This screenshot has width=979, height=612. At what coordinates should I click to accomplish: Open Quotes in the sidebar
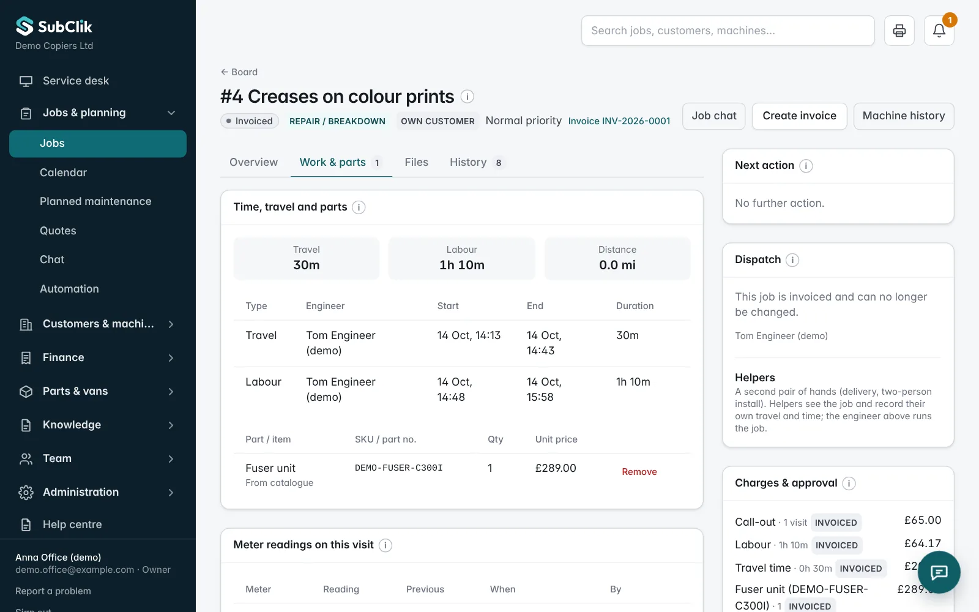pyautogui.click(x=98, y=231)
